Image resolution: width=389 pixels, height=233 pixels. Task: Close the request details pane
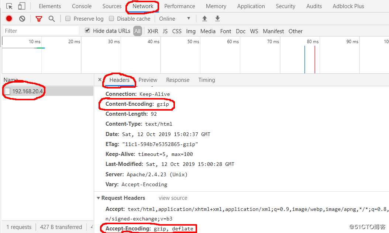(100, 80)
